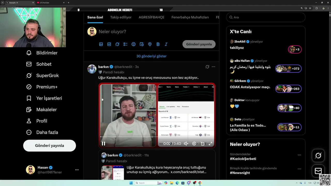Toggle picture-in-picture for video
The image size is (331, 186).
click(x=202, y=144)
